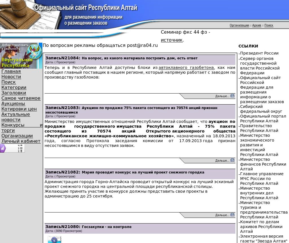Click Дальше... text under post N21082
289x243 pixels.
point(222,215)
